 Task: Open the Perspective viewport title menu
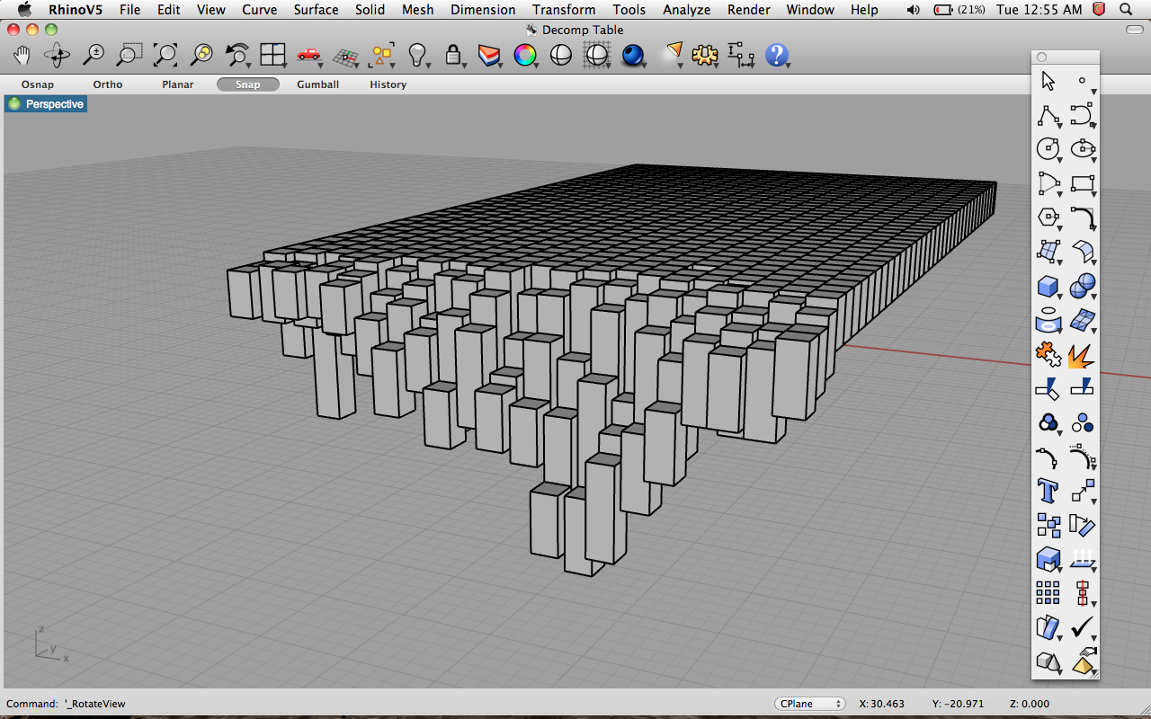point(46,104)
